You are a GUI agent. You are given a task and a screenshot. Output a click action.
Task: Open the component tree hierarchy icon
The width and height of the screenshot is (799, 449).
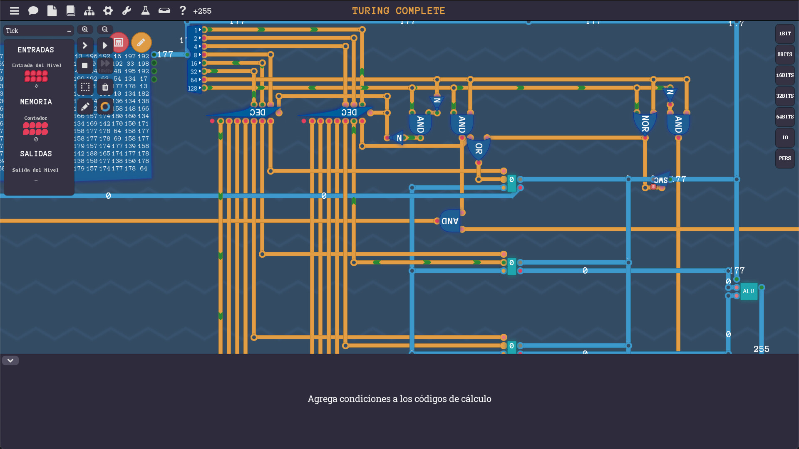[89, 11]
